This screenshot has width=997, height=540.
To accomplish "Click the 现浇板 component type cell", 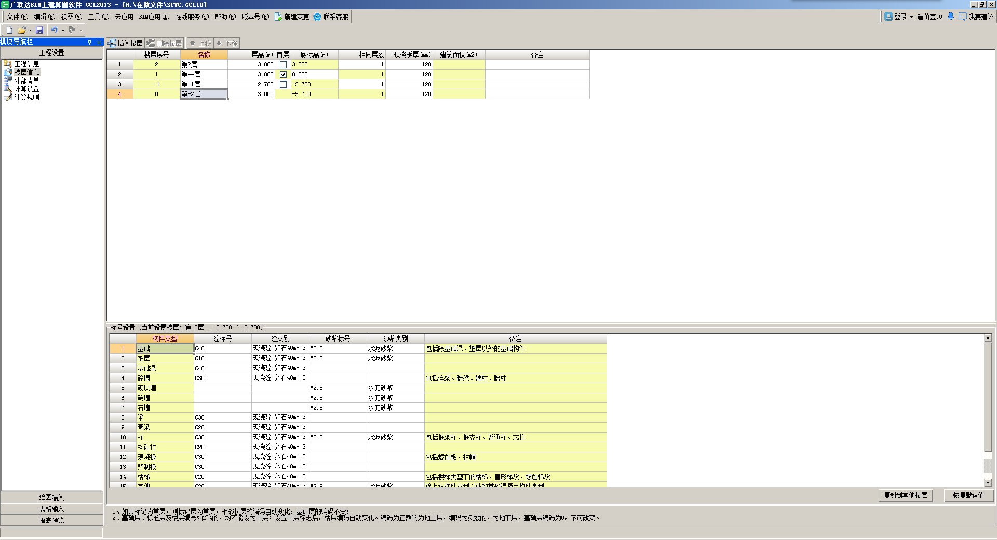I will click(x=165, y=457).
